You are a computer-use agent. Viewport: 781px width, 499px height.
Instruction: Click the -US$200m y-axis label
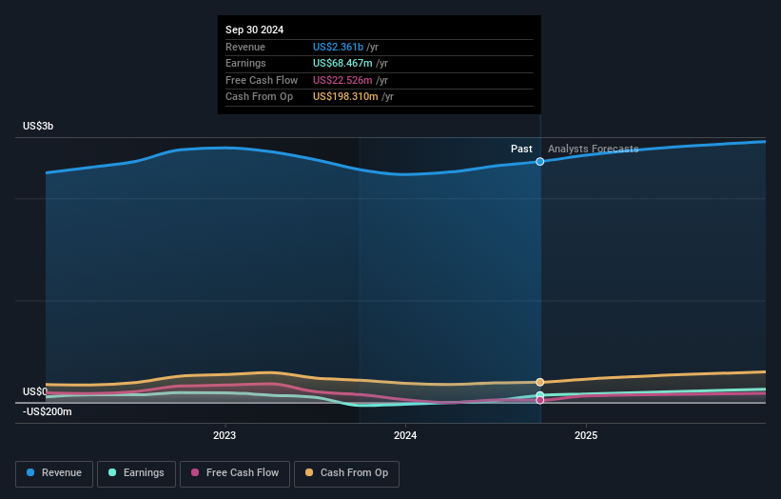[x=48, y=411]
